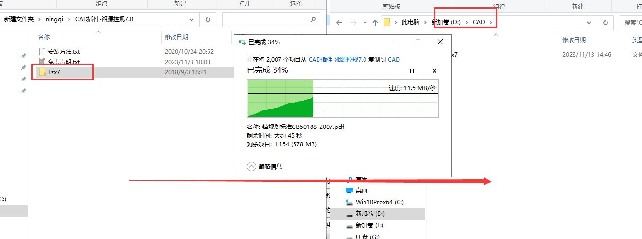Click the Win10Prox64 (C:) drive icon
642x239 pixels.
[x=349, y=202]
